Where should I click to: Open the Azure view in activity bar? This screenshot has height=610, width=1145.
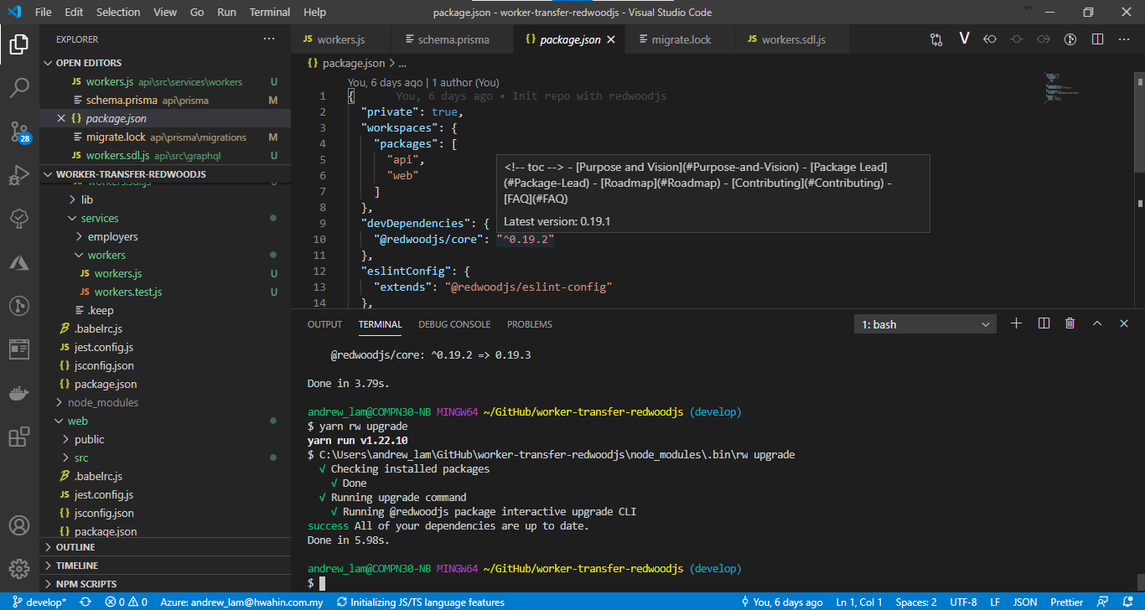click(x=19, y=263)
